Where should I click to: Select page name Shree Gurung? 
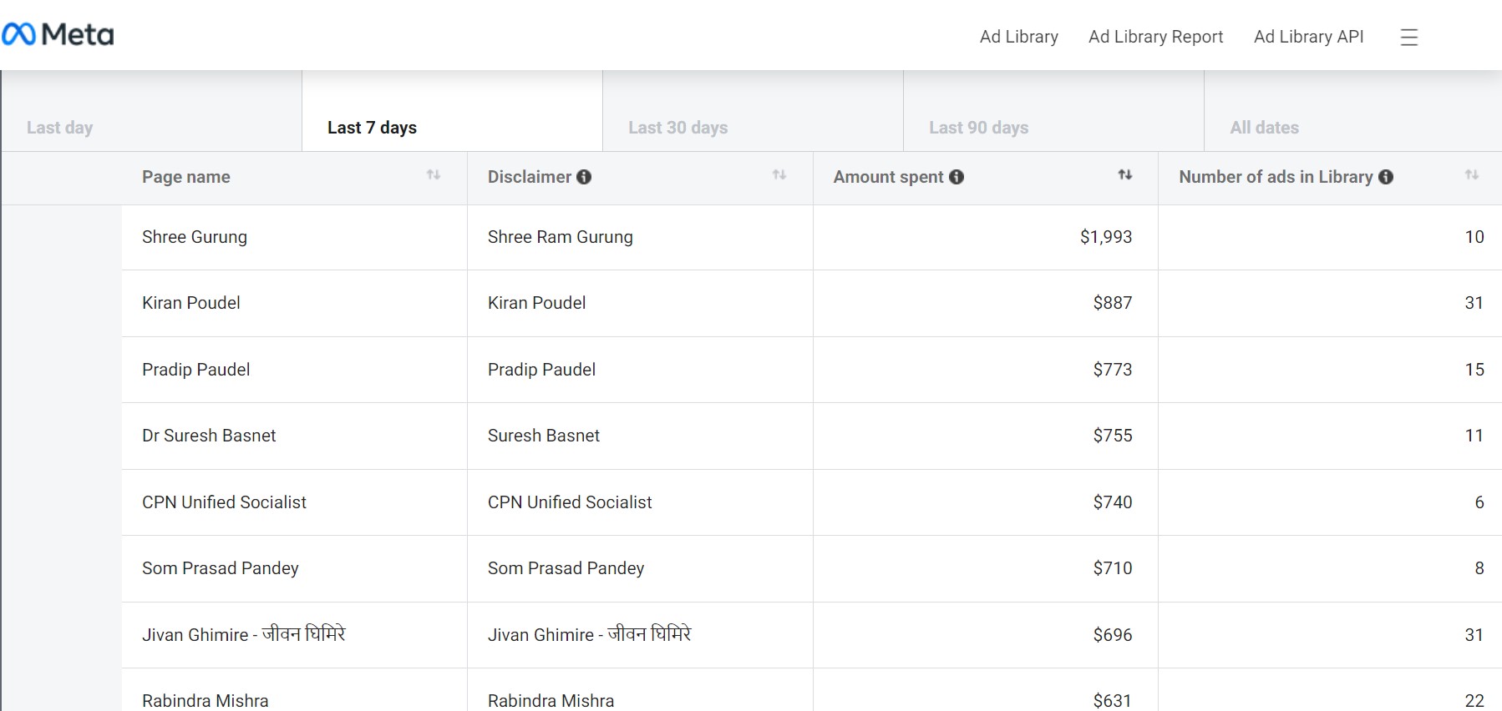tap(195, 237)
